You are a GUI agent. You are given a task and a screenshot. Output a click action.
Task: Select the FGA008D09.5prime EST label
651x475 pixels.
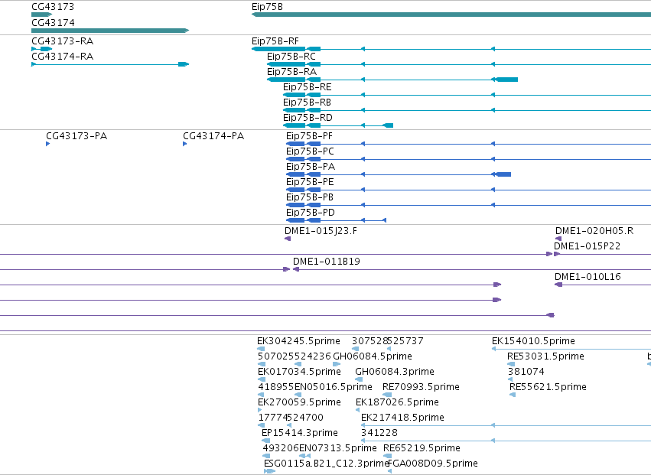point(433,464)
